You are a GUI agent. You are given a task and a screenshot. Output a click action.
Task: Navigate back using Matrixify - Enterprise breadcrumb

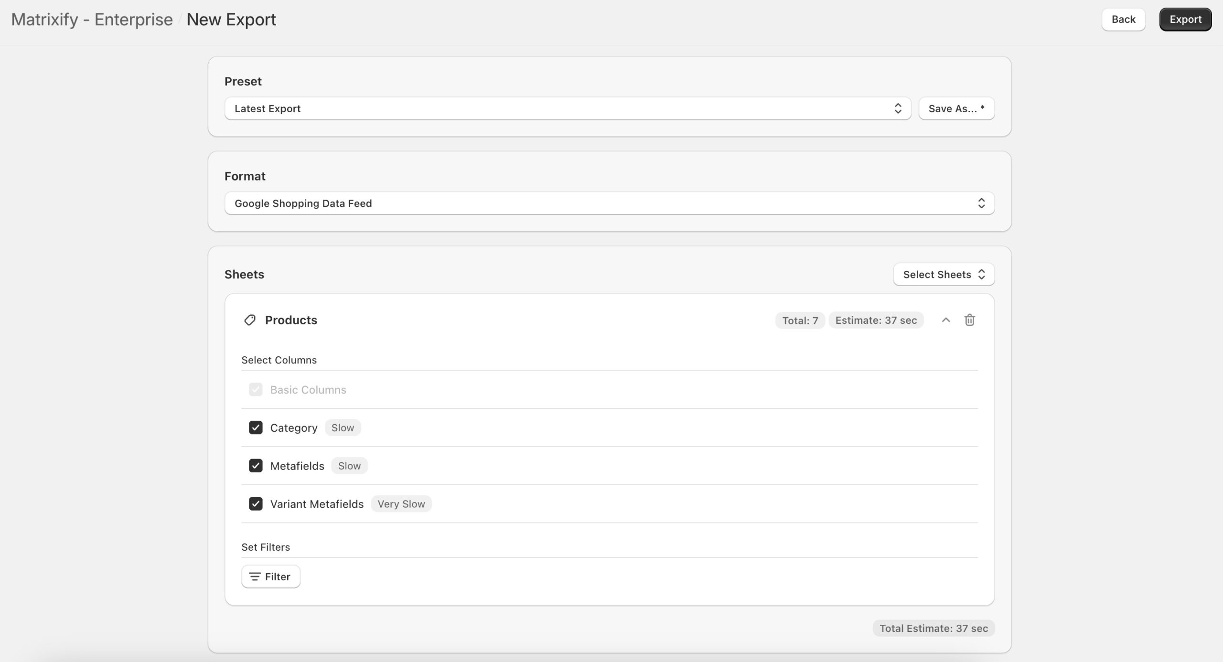click(x=92, y=20)
